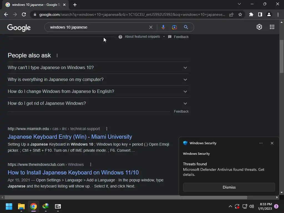Open the notification center badge
284x213 pixels.
pos(276,206)
